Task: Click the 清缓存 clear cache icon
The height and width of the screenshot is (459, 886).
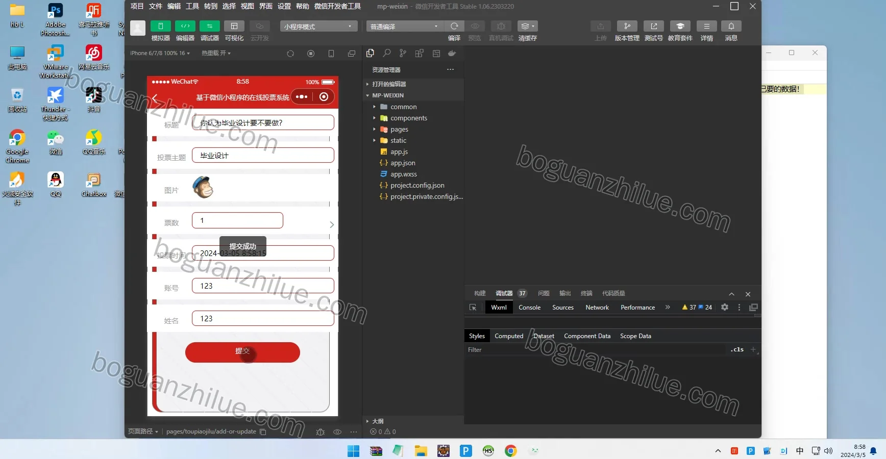Action: tap(527, 26)
